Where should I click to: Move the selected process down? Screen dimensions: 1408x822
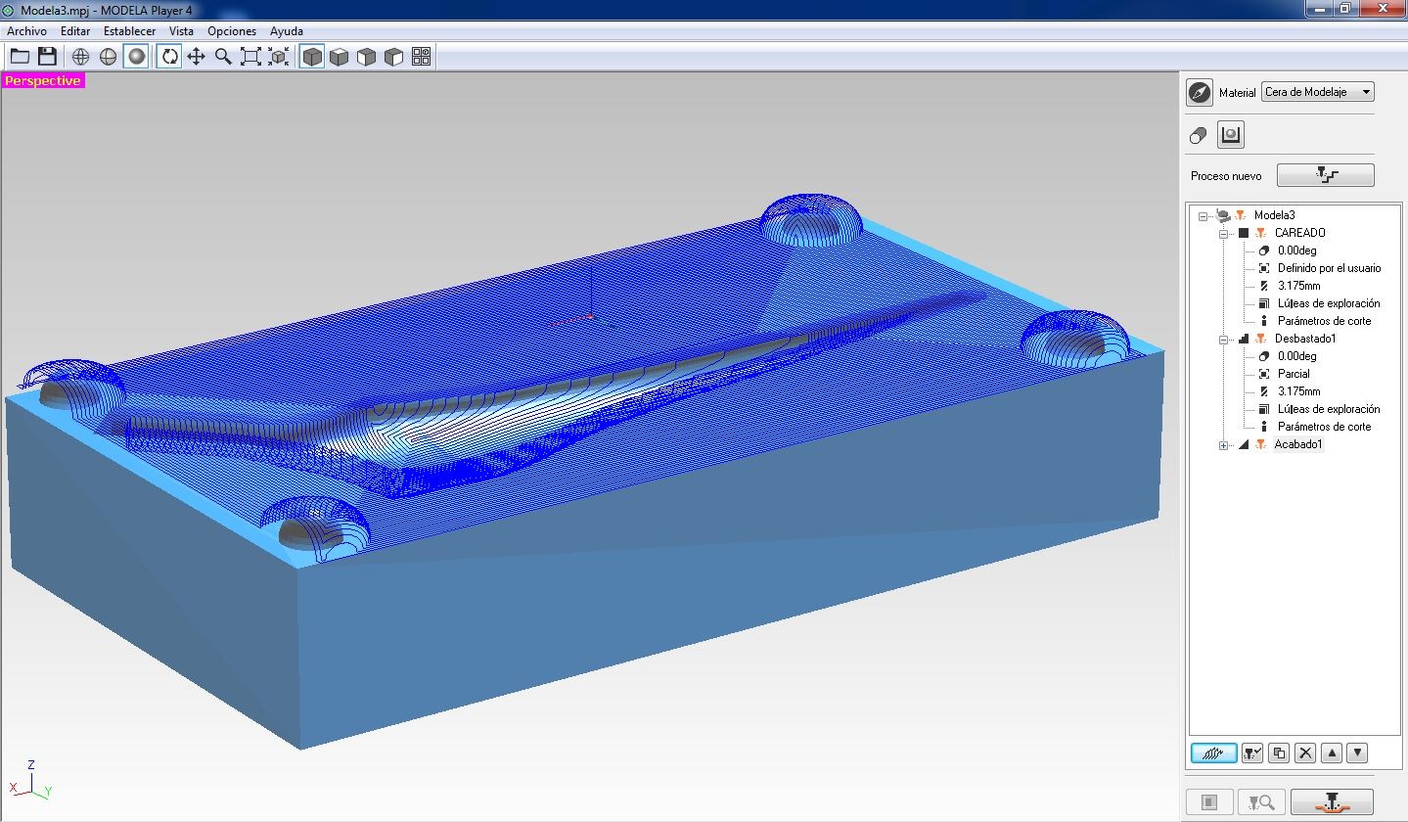tap(1356, 753)
